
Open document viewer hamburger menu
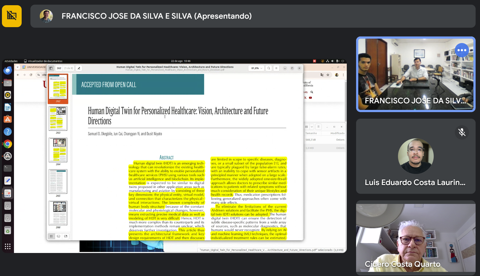point(276,68)
